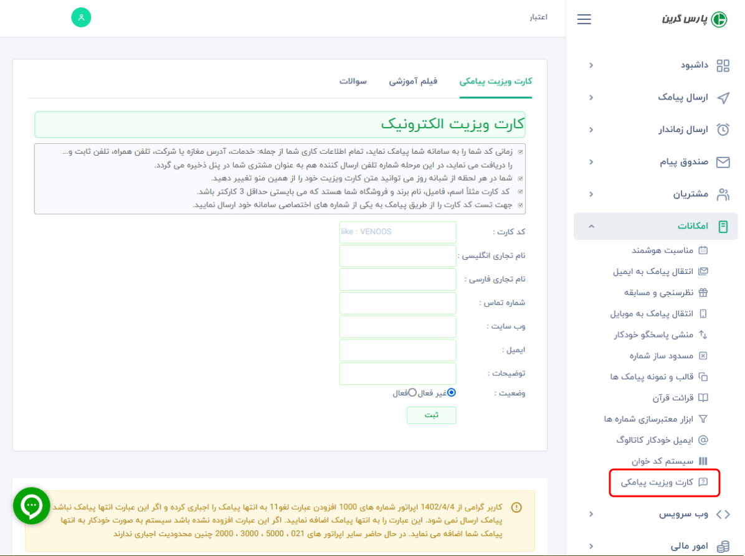Open the green chat support bubble

pos(31,506)
